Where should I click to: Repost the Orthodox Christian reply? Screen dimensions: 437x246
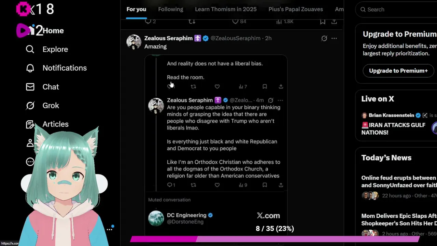point(193,185)
